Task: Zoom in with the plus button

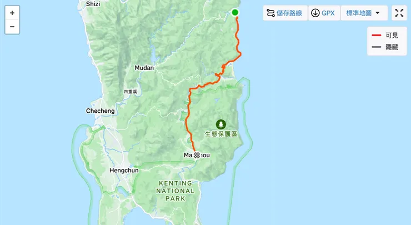Action: pyautogui.click(x=12, y=13)
